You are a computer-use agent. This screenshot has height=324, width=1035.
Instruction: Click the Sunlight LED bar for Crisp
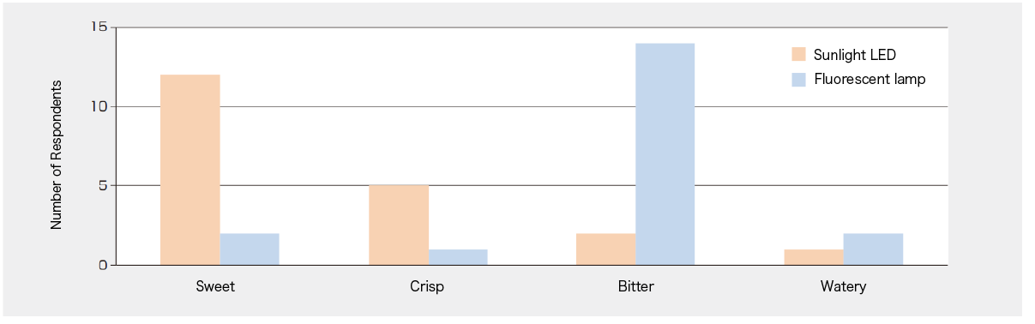coord(399,225)
